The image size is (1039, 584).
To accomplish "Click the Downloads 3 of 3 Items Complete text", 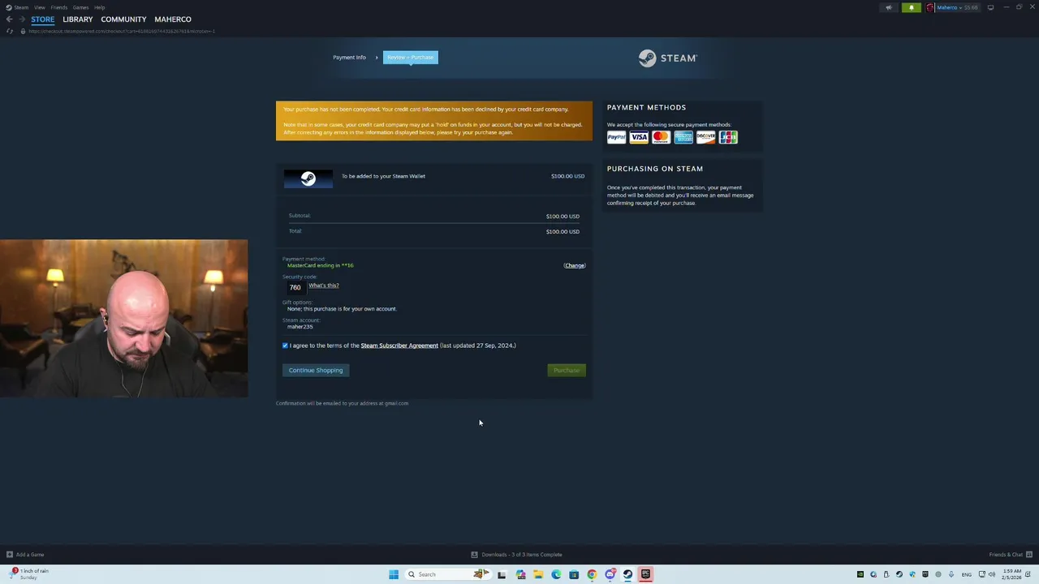I will tap(522, 555).
